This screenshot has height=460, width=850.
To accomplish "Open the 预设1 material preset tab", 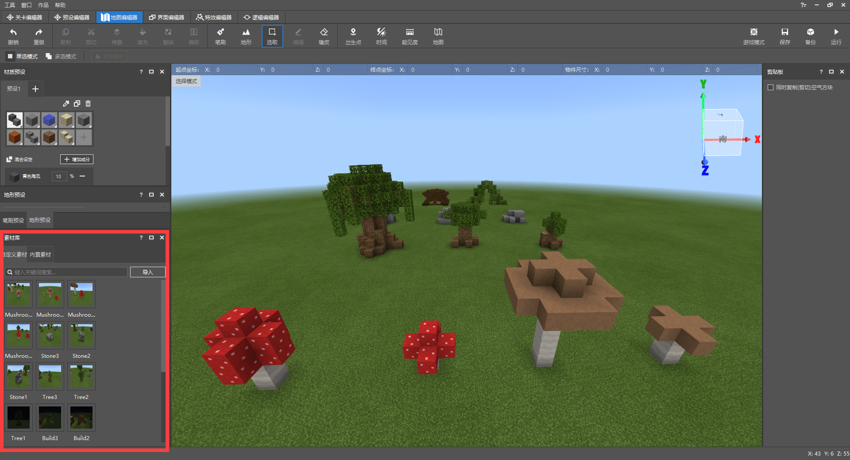I will pos(14,89).
